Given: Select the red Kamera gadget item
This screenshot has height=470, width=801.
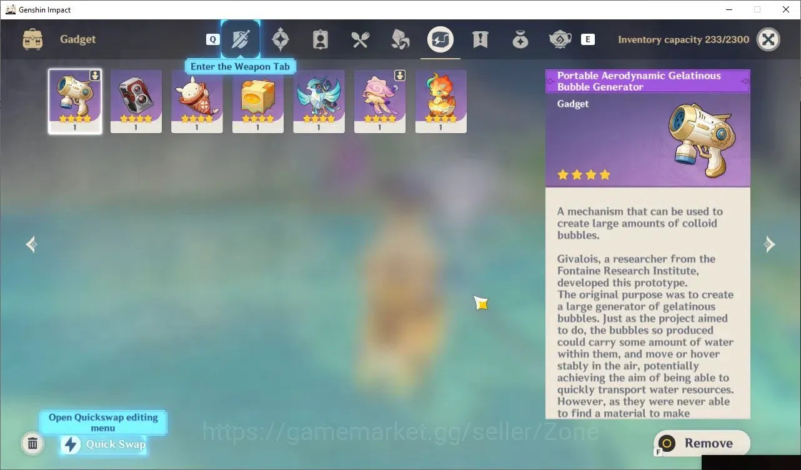Looking at the screenshot, I should point(136,101).
